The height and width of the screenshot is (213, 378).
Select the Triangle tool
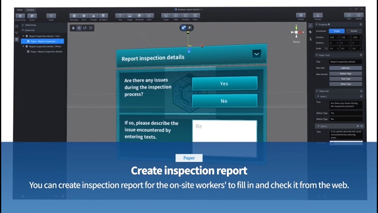(x=94, y=16)
